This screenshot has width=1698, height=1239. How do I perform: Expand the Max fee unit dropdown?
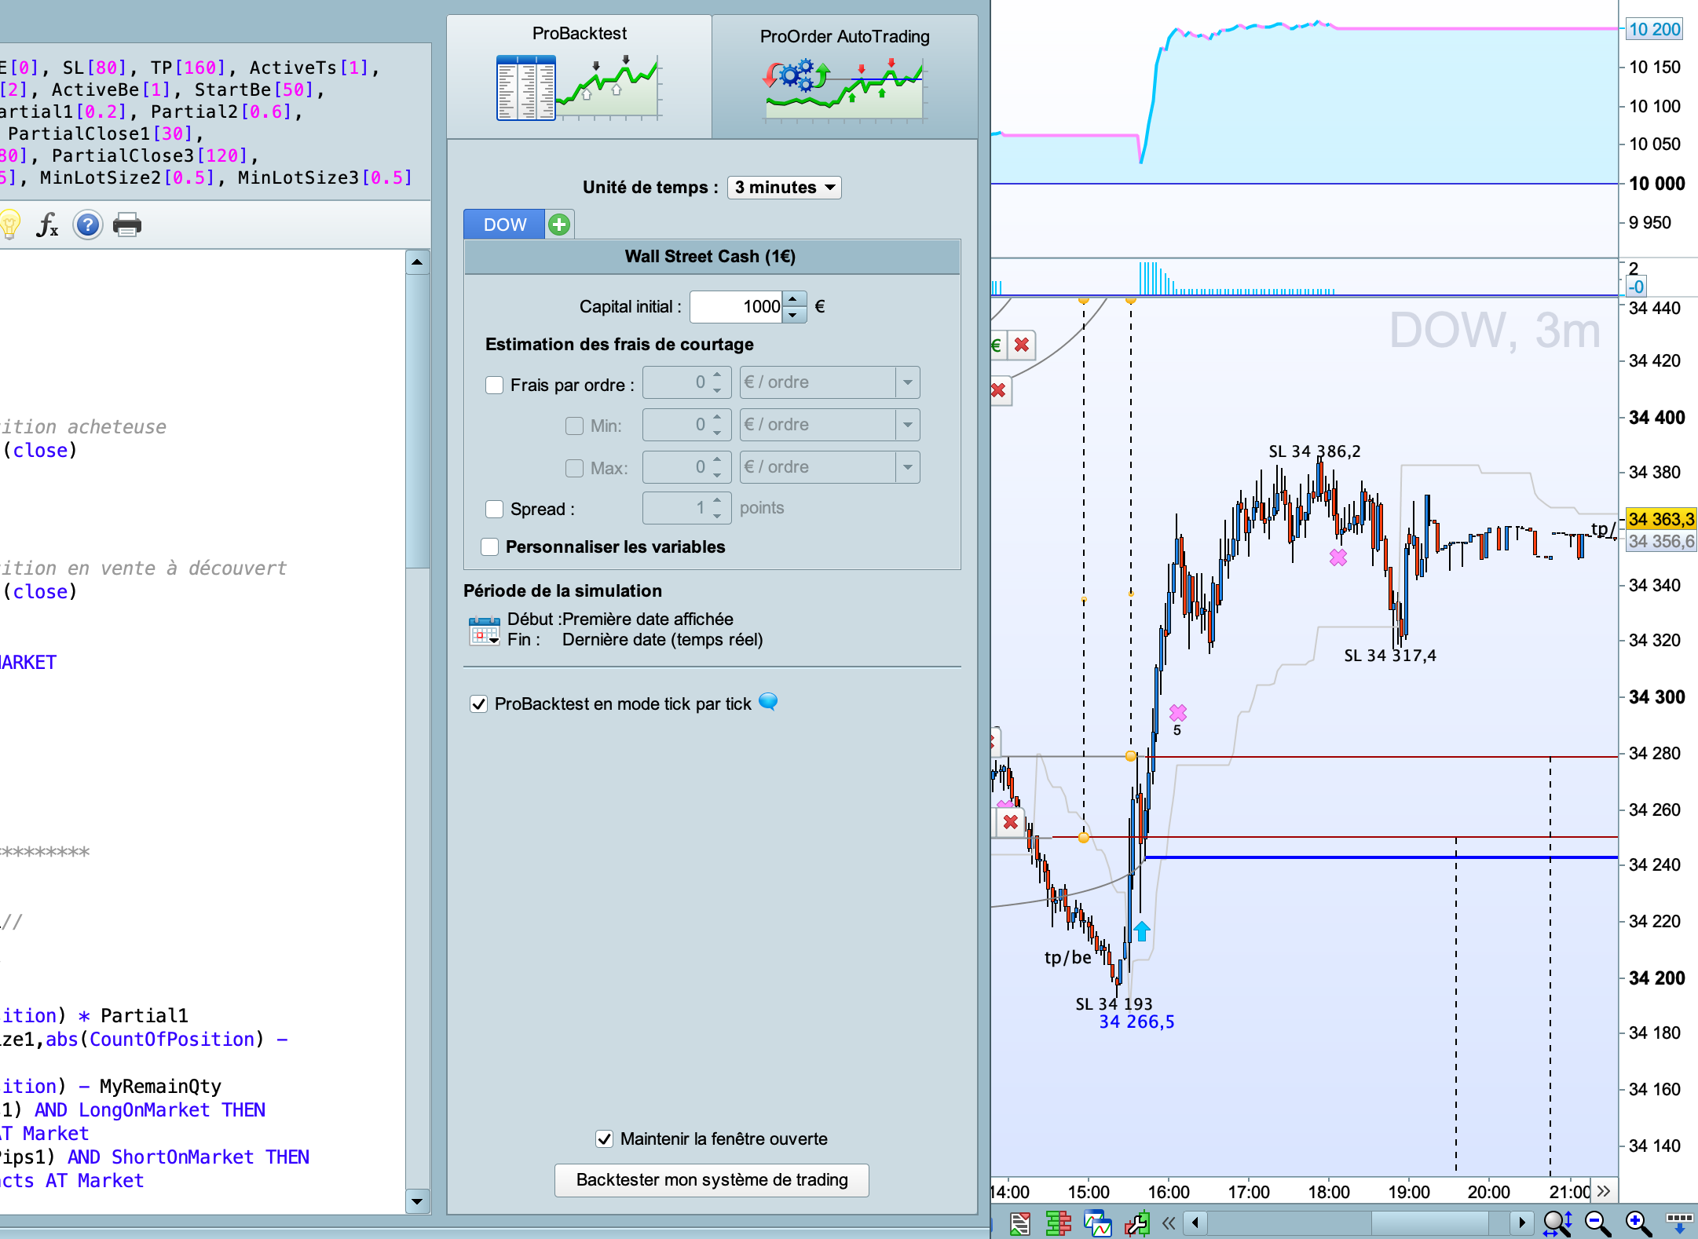(x=907, y=467)
